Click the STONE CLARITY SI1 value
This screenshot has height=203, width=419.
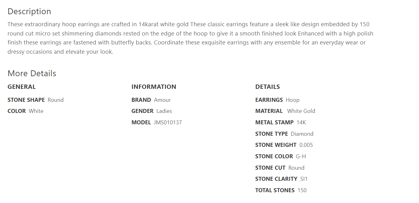pyautogui.click(x=304, y=179)
